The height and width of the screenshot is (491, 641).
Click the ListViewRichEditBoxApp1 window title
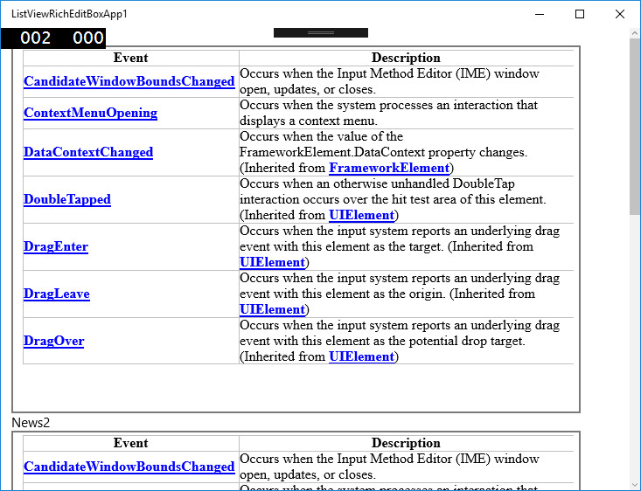pos(69,14)
